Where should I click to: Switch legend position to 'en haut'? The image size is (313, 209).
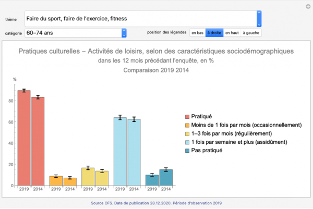(232, 33)
